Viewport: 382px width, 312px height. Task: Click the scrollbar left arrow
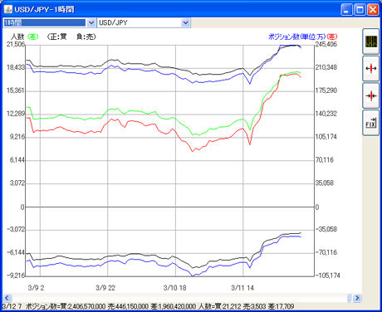click(x=7, y=298)
